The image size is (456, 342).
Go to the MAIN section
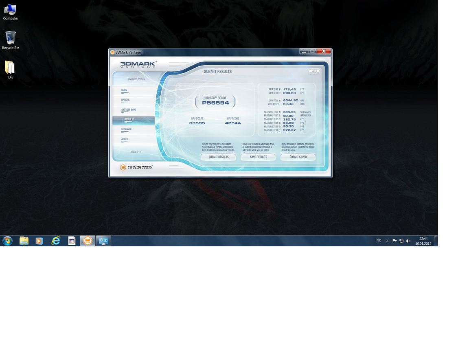pos(124,90)
